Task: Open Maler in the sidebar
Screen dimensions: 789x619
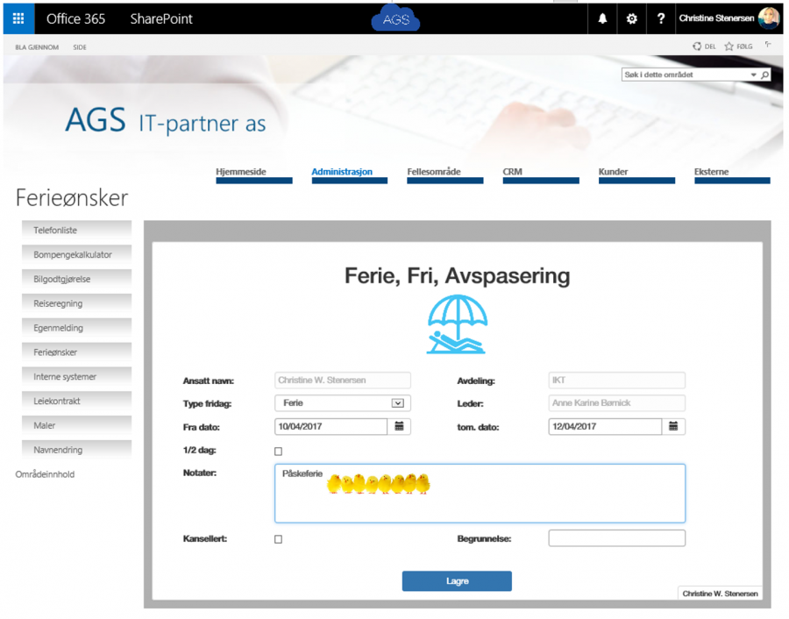Action: click(76, 425)
